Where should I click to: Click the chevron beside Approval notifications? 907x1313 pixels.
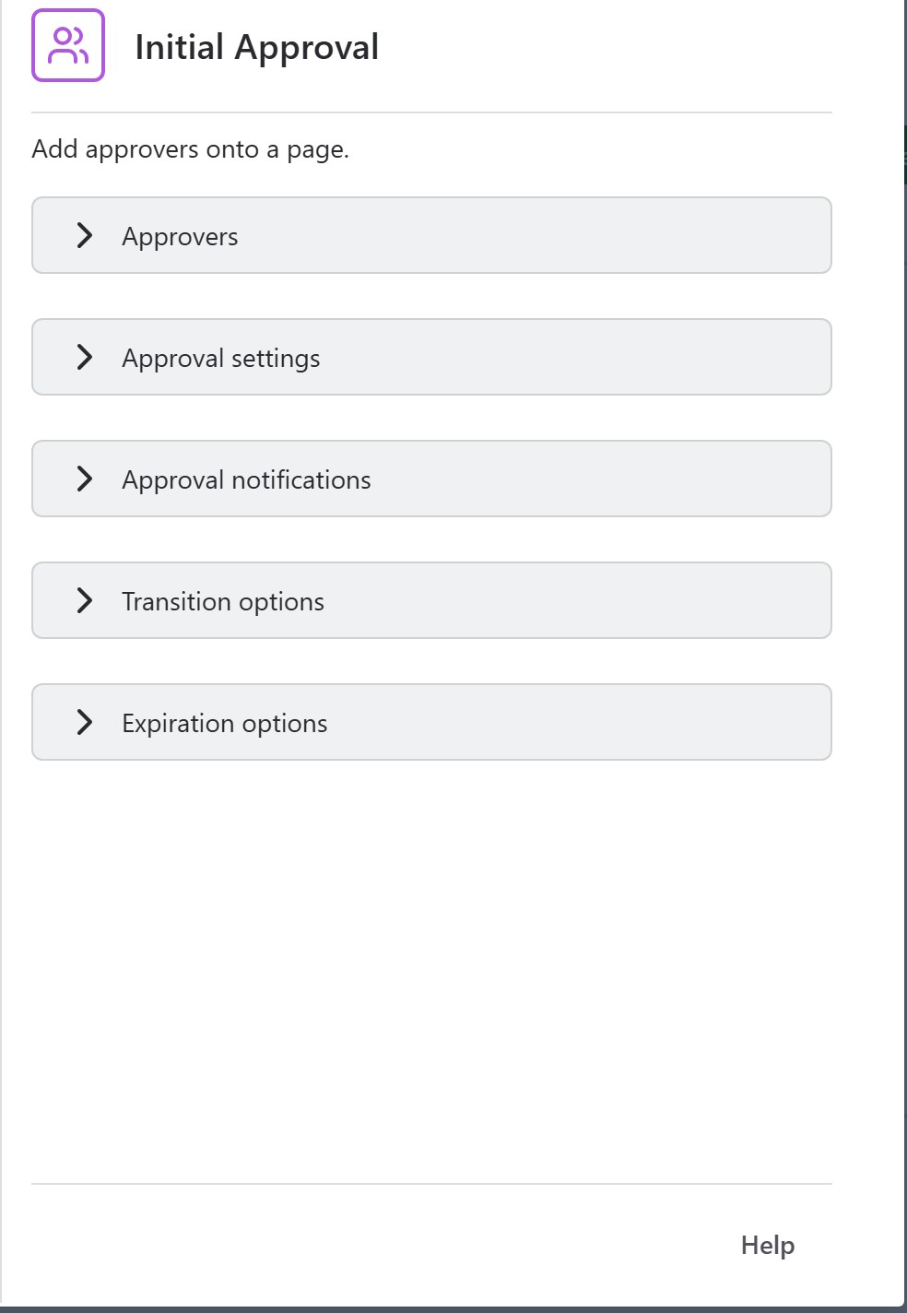point(86,479)
